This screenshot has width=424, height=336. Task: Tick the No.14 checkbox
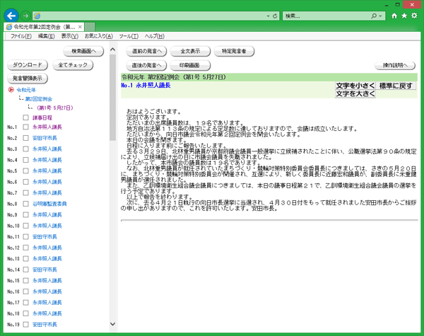25,270
